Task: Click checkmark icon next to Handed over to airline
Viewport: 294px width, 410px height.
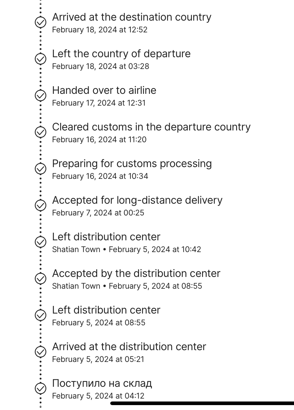Action: (41, 95)
